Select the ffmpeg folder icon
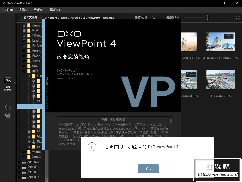 [x=29, y=26]
